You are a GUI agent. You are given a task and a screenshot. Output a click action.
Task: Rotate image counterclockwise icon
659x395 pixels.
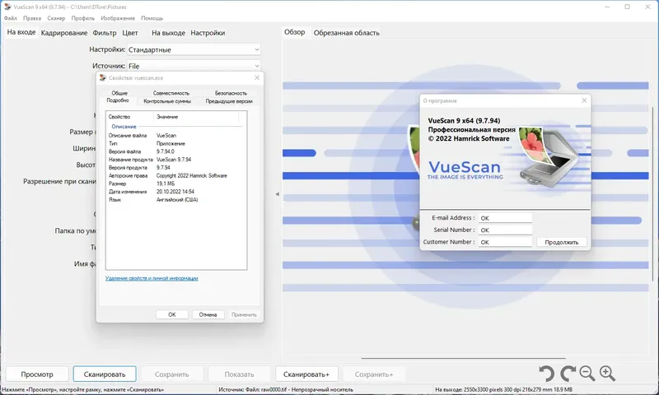point(547,373)
